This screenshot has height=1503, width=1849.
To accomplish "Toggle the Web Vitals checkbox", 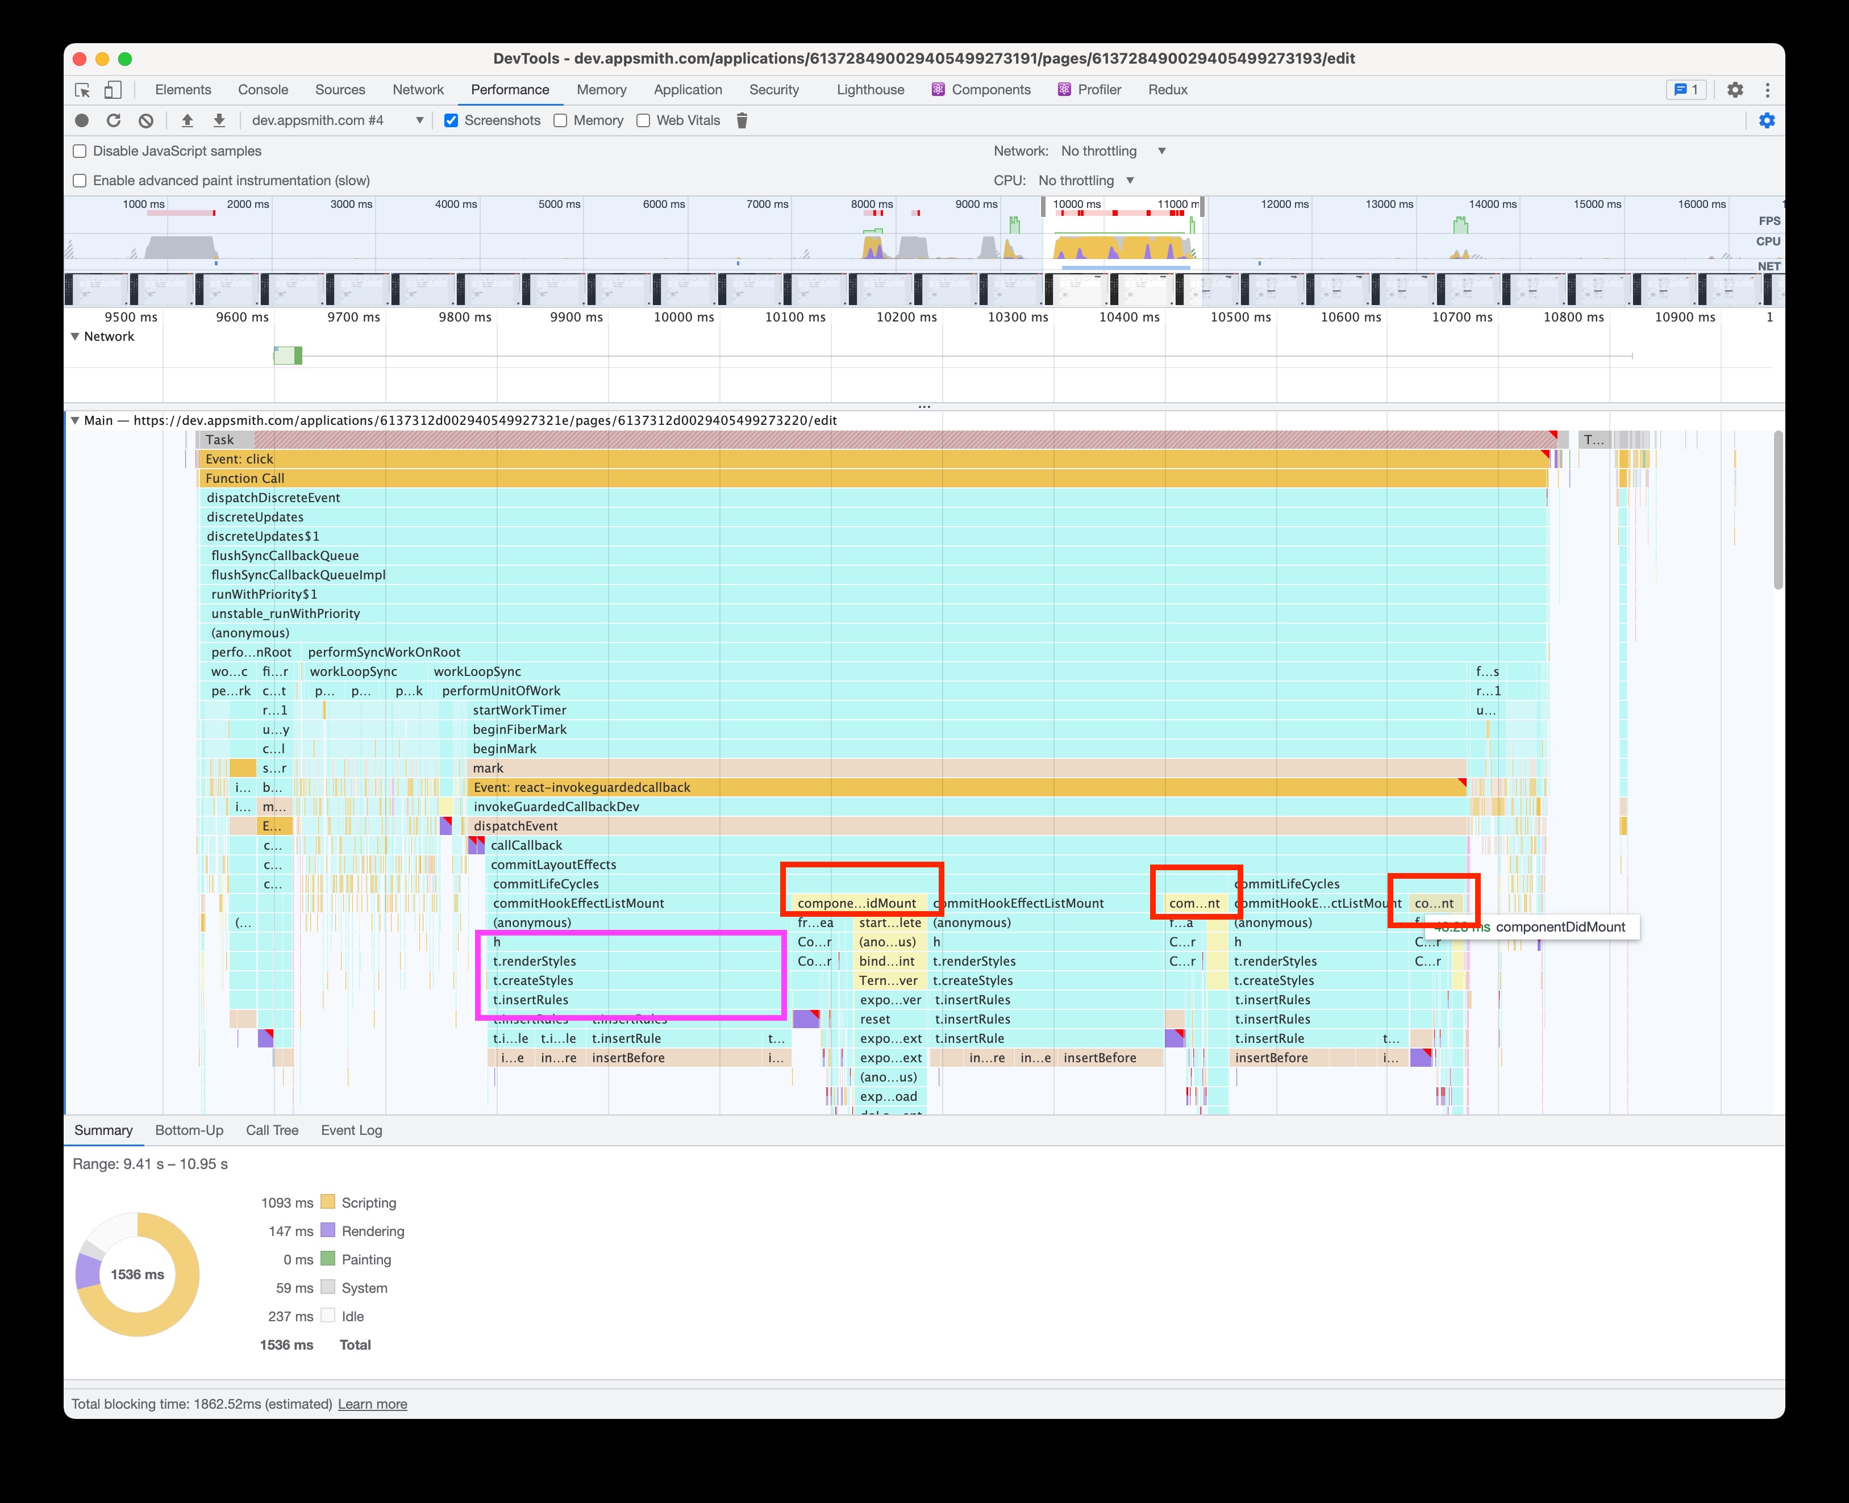I will pyautogui.click(x=643, y=120).
